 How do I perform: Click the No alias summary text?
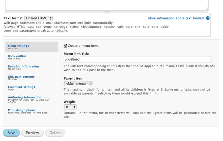pyautogui.click(x=12, y=79)
